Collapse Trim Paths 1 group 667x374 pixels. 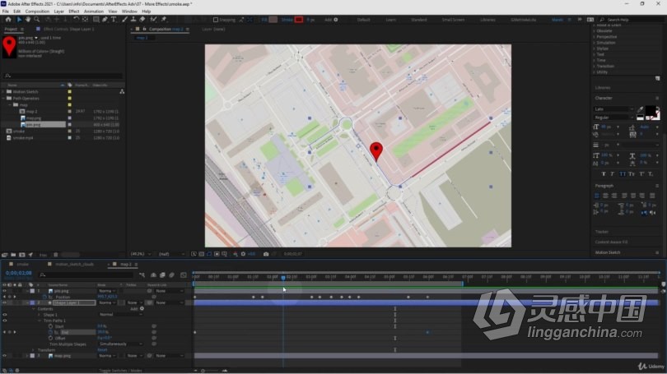pyautogui.click(x=40, y=321)
